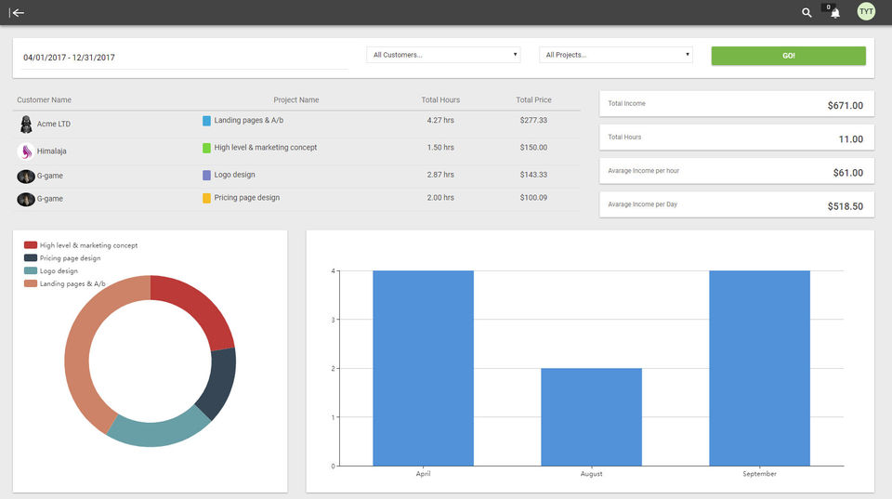Select the August bar in chart

point(591,416)
